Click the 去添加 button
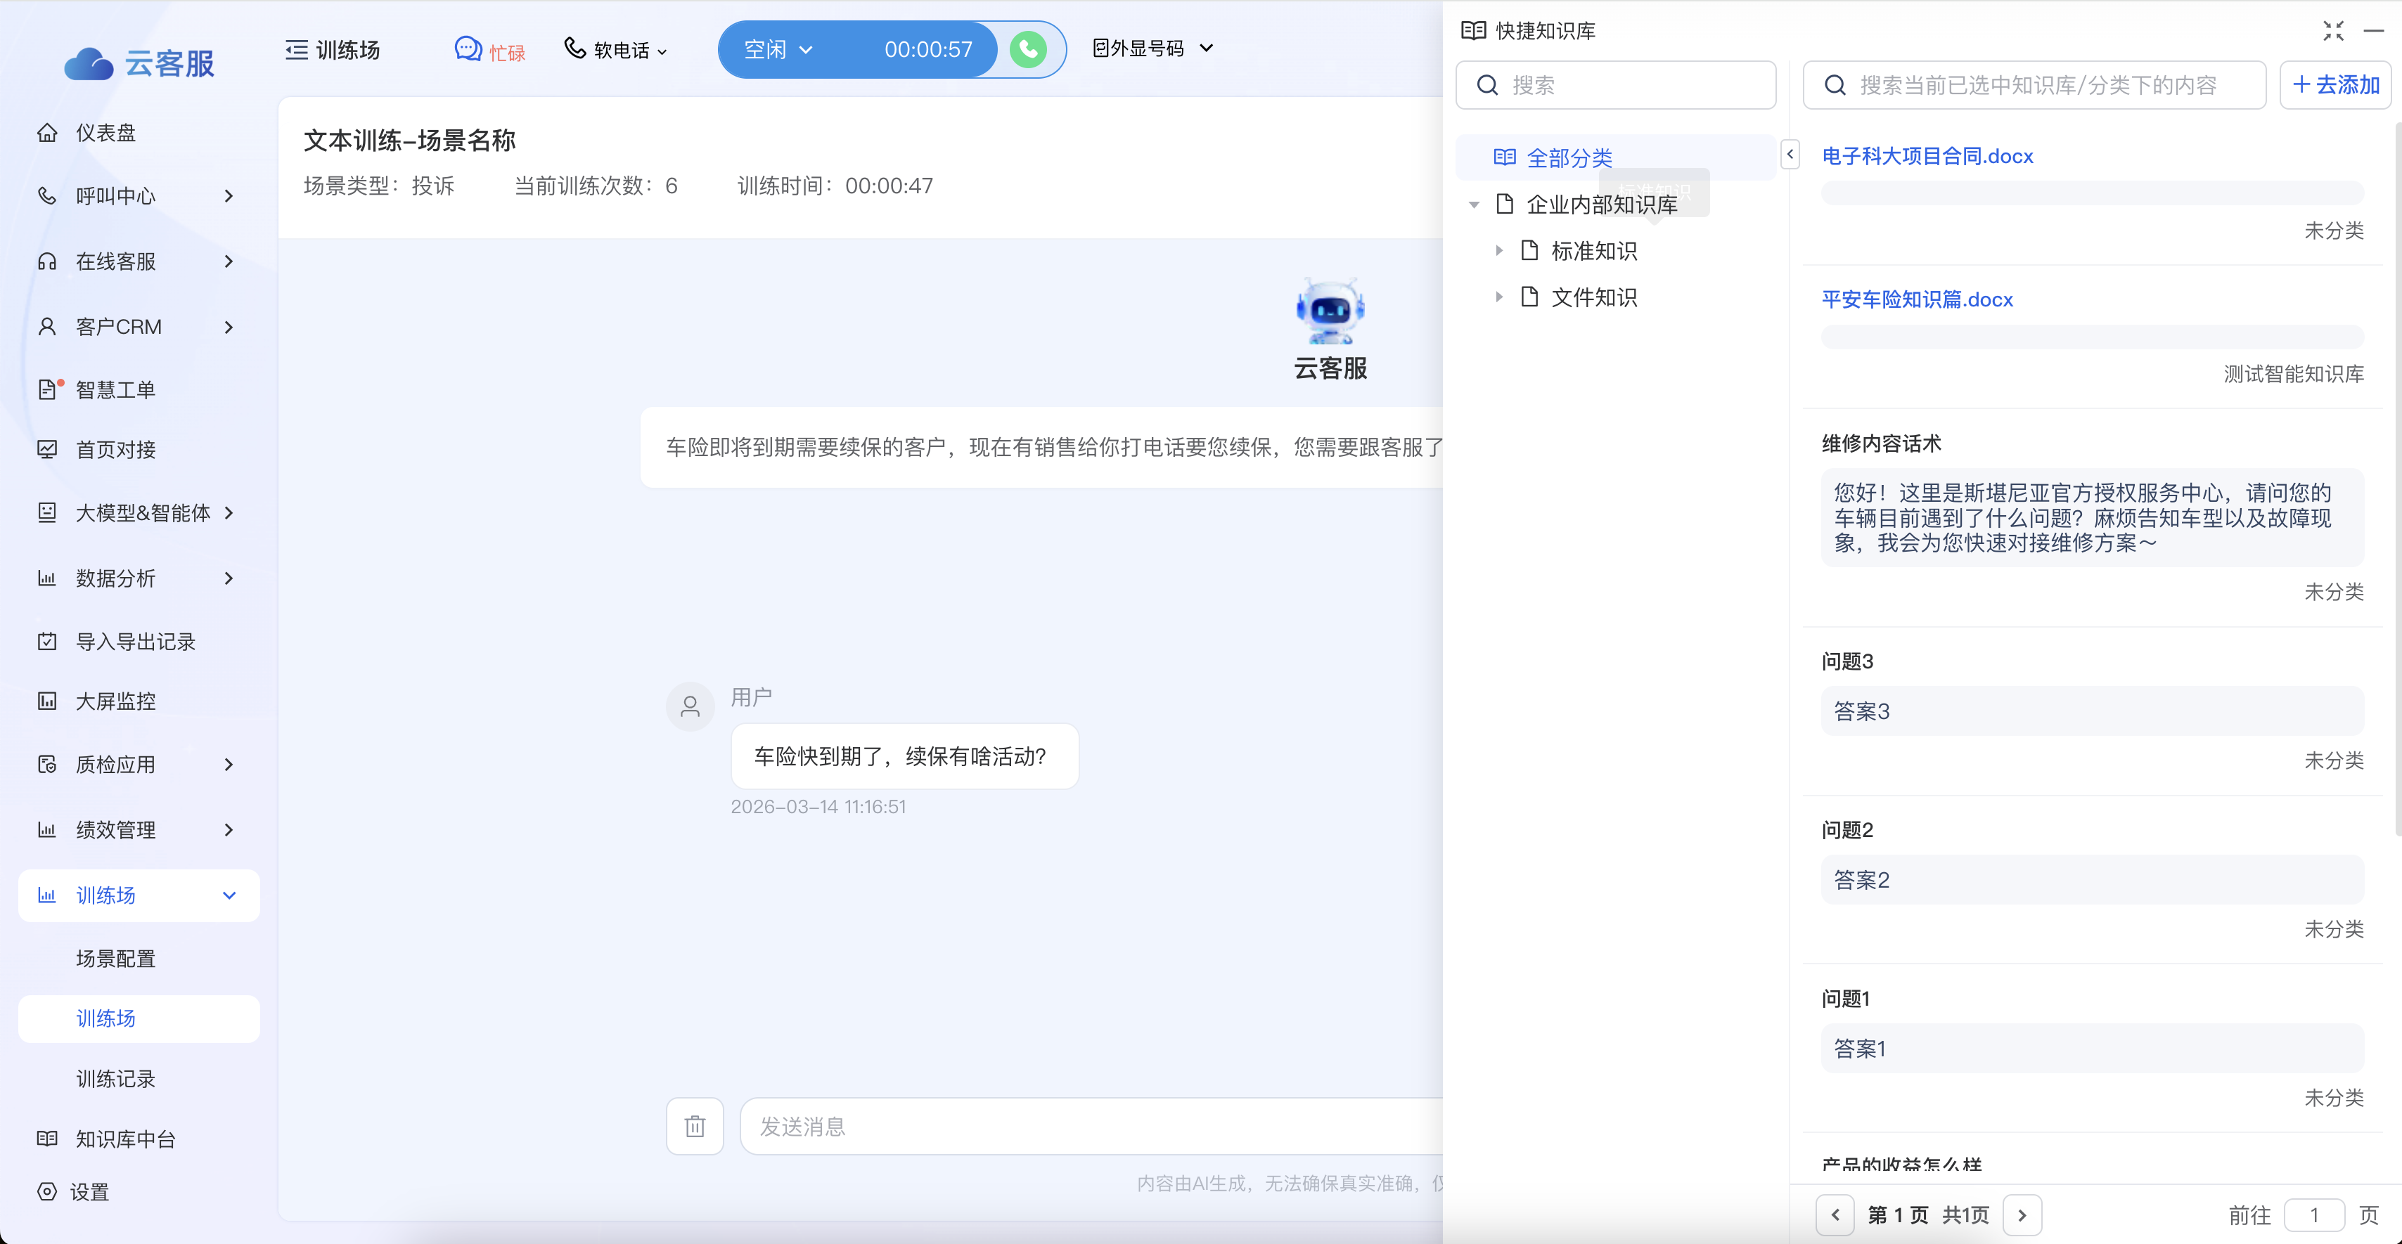This screenshot has width=2402, height=1244. [x=2335, y=85]
